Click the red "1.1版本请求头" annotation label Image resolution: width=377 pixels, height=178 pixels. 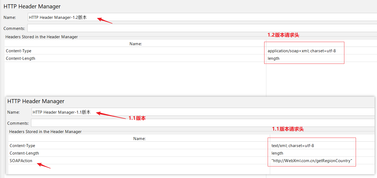click(x=288, y=129)
